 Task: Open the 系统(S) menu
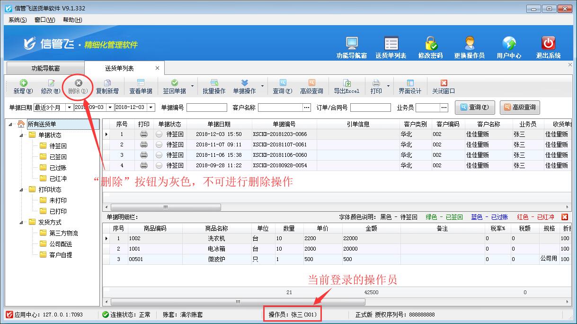coord(17,19)
